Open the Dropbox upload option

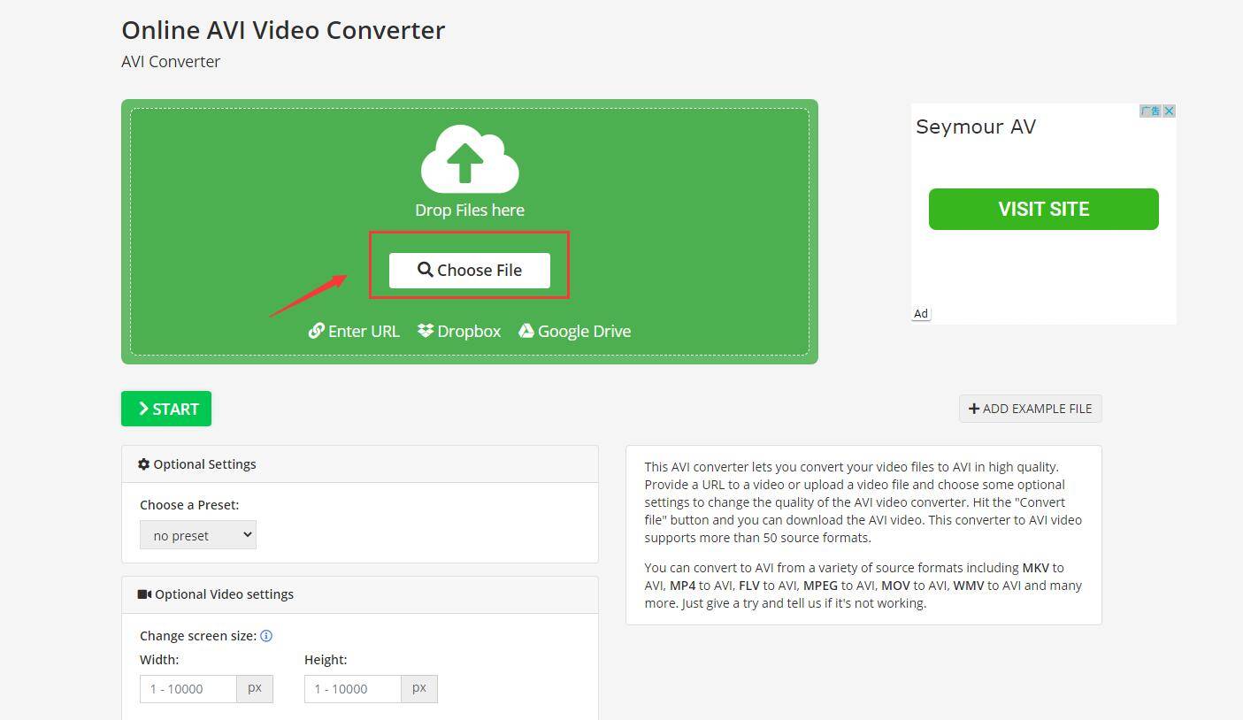point(459,331)
